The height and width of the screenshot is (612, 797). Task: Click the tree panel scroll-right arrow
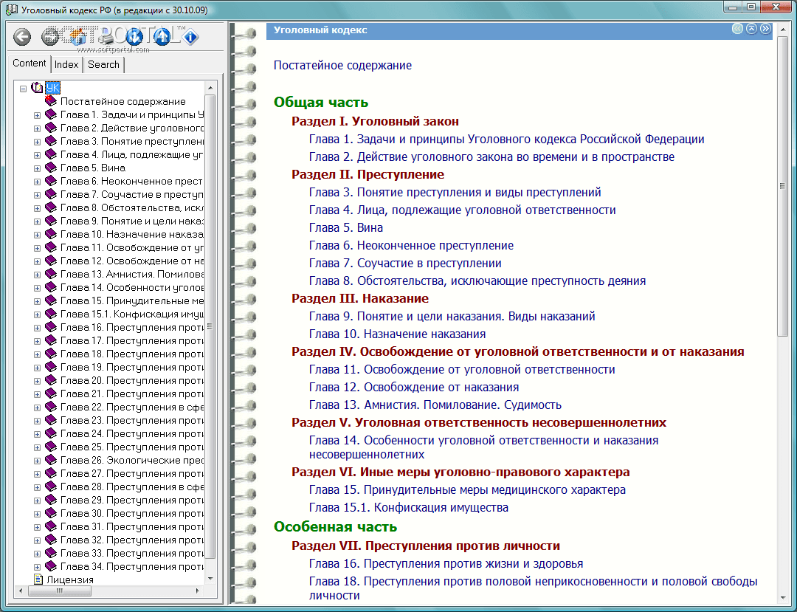click(x=197, y=591)
